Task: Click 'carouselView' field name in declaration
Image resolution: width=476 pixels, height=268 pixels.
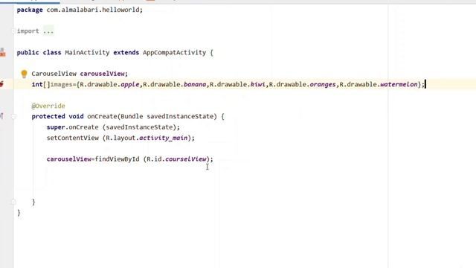Action: coord(103,74)
